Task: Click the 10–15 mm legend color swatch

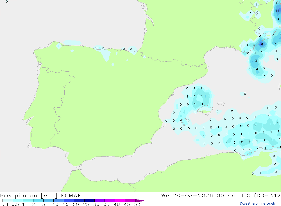Action: pos(59,200)
